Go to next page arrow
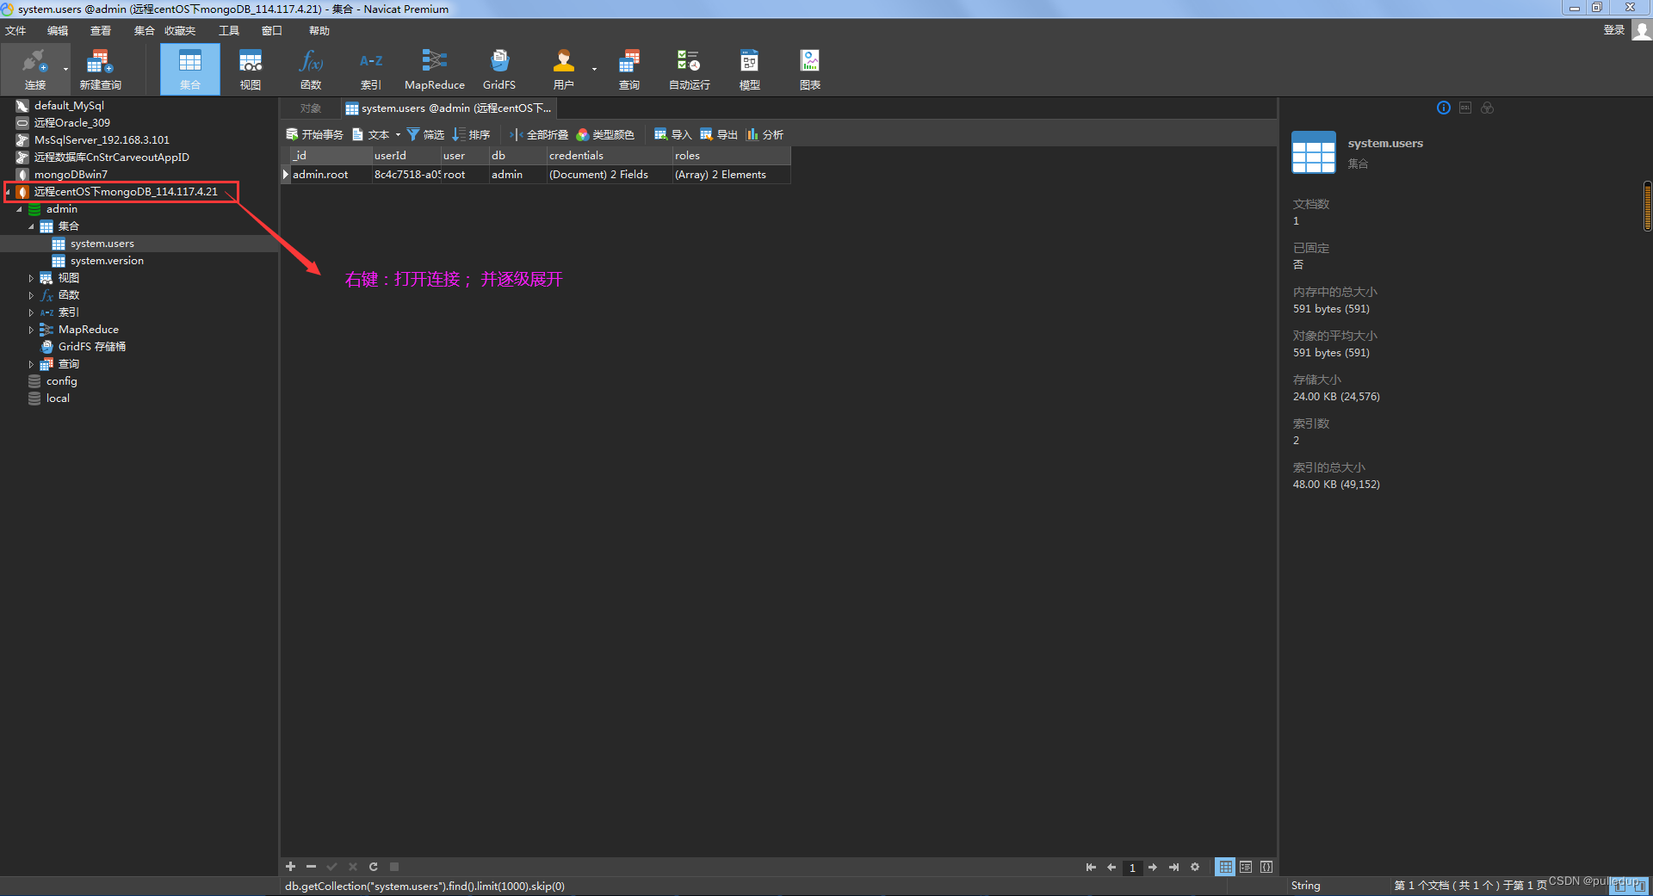 click(x=1153, y=867)
